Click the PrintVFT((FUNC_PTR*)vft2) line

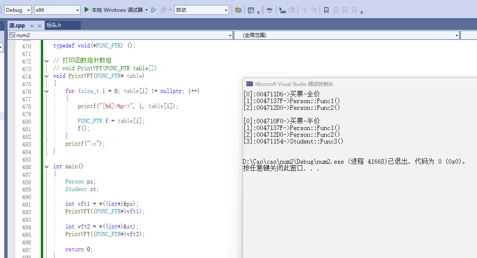click(105, 234)
